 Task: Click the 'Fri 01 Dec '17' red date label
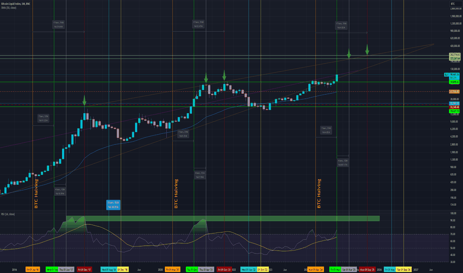(84, 270)
